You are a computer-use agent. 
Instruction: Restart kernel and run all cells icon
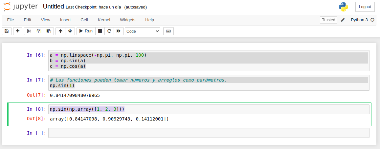[119, 31]
